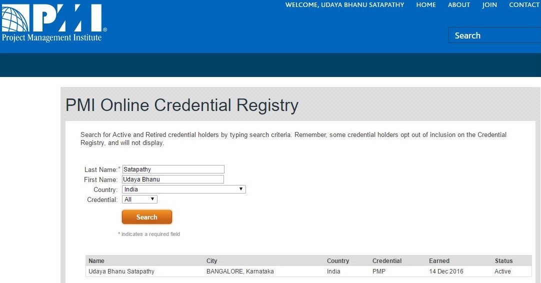The image size is (541, 283).
Task: Click the First Name text field
Action: [x=173, y=179]
